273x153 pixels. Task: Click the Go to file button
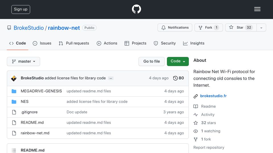click(x=152, y=61)
